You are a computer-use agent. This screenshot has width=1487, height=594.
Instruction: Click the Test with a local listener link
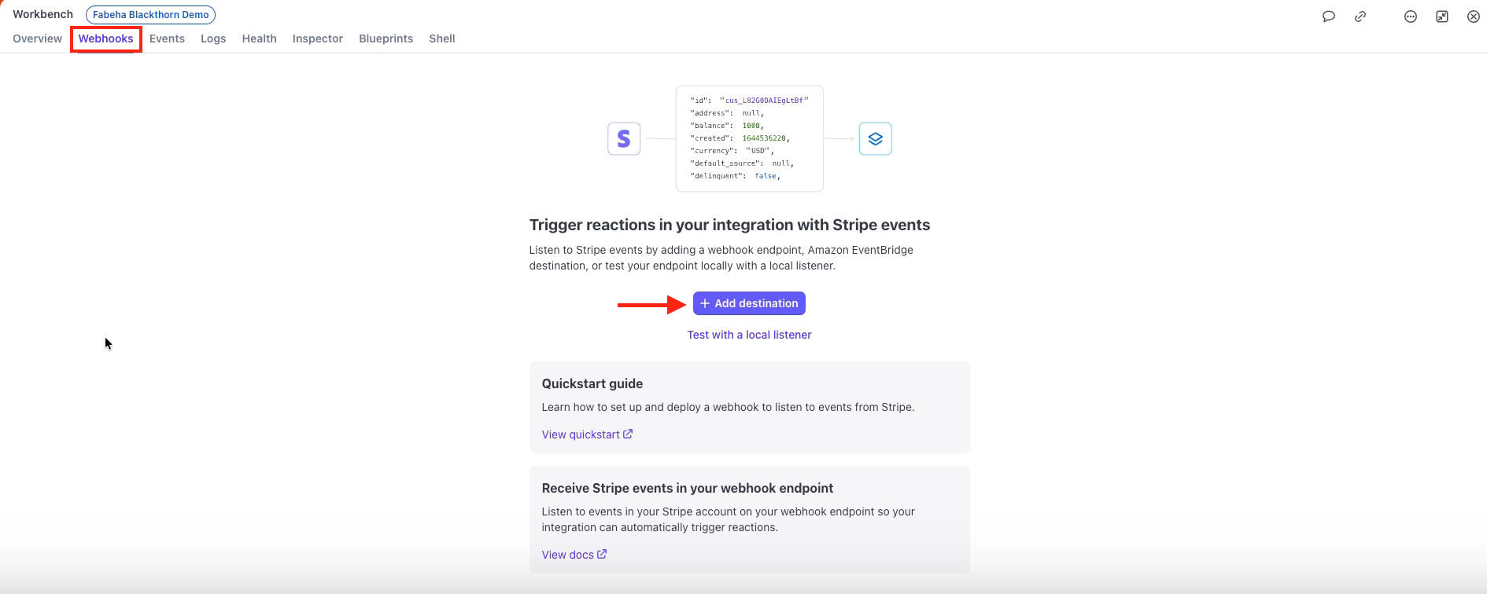749,335
